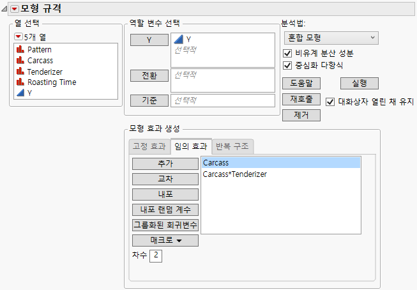This screenshot has height=290, width=417.
Task: Open the 혼합 모형 analysis method dropdown
Action: tap(330, 38)
